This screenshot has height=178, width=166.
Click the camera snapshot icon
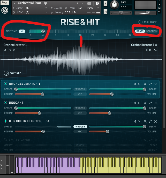(89, 3)
